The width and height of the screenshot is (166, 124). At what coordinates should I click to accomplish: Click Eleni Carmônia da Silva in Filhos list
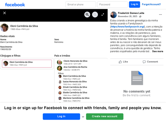[x=74, y=76]
